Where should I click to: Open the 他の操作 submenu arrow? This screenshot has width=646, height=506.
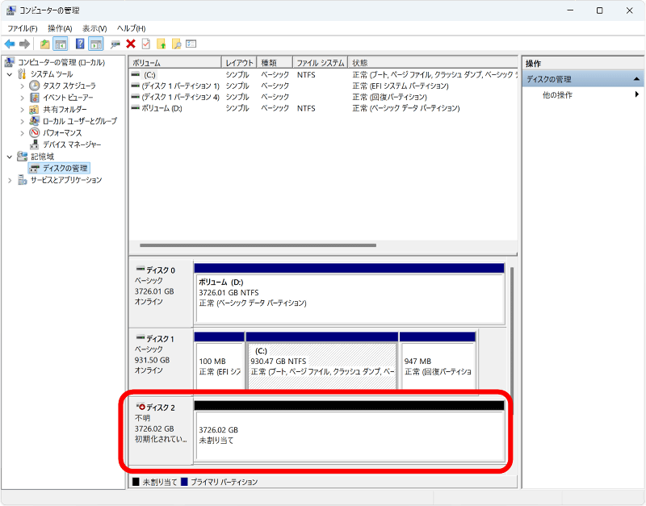point(637,94)
